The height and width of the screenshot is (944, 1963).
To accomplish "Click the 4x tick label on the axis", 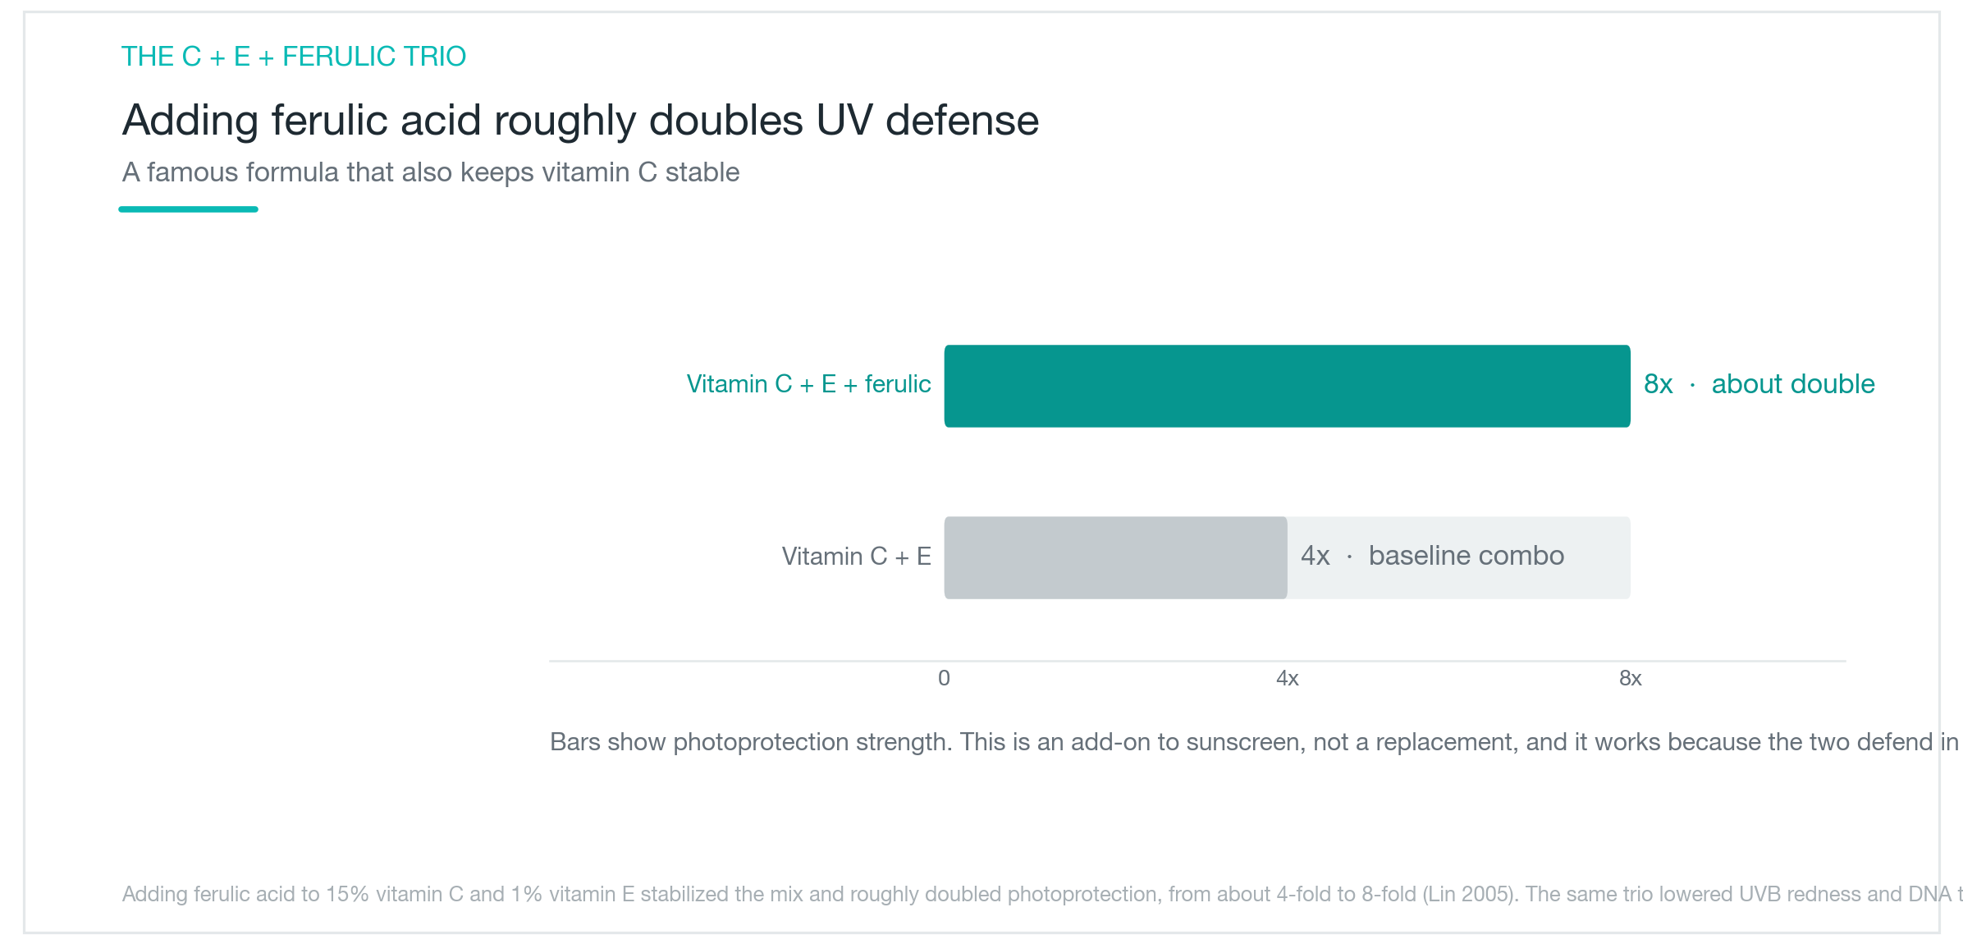I will (1287, 679).
